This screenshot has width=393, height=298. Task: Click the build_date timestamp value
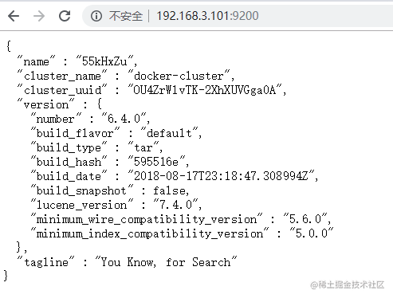(x=221, y=176)
